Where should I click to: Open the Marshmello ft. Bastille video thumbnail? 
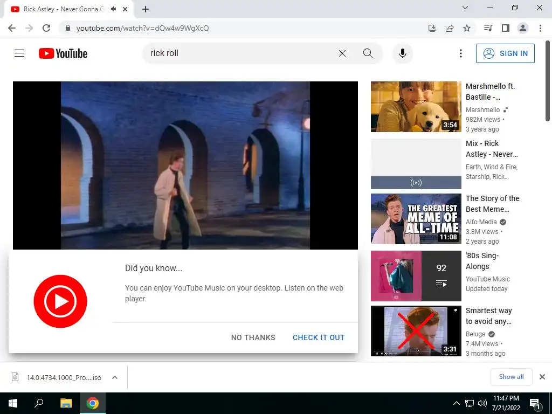coord(416,107)
